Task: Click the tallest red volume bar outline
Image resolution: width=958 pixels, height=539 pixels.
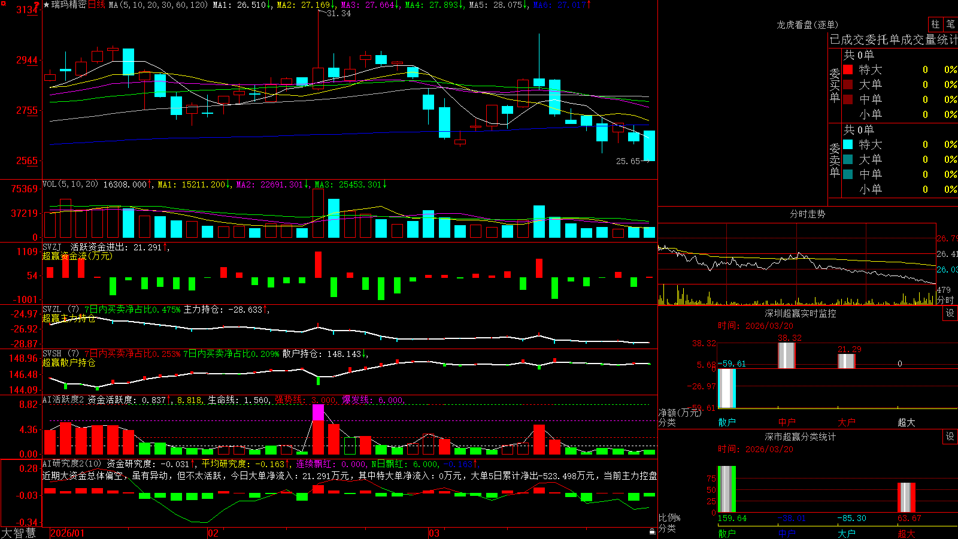Action: [318, 213]
